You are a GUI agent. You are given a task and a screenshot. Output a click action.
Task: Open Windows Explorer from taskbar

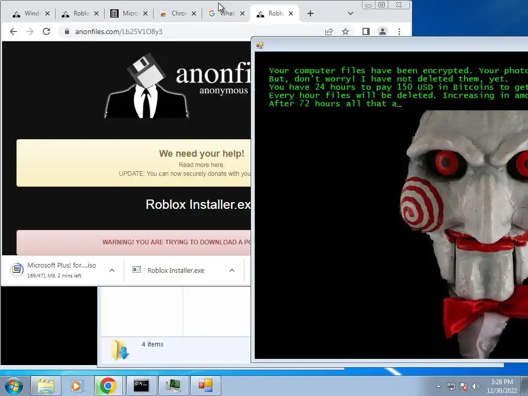(46, 386)
